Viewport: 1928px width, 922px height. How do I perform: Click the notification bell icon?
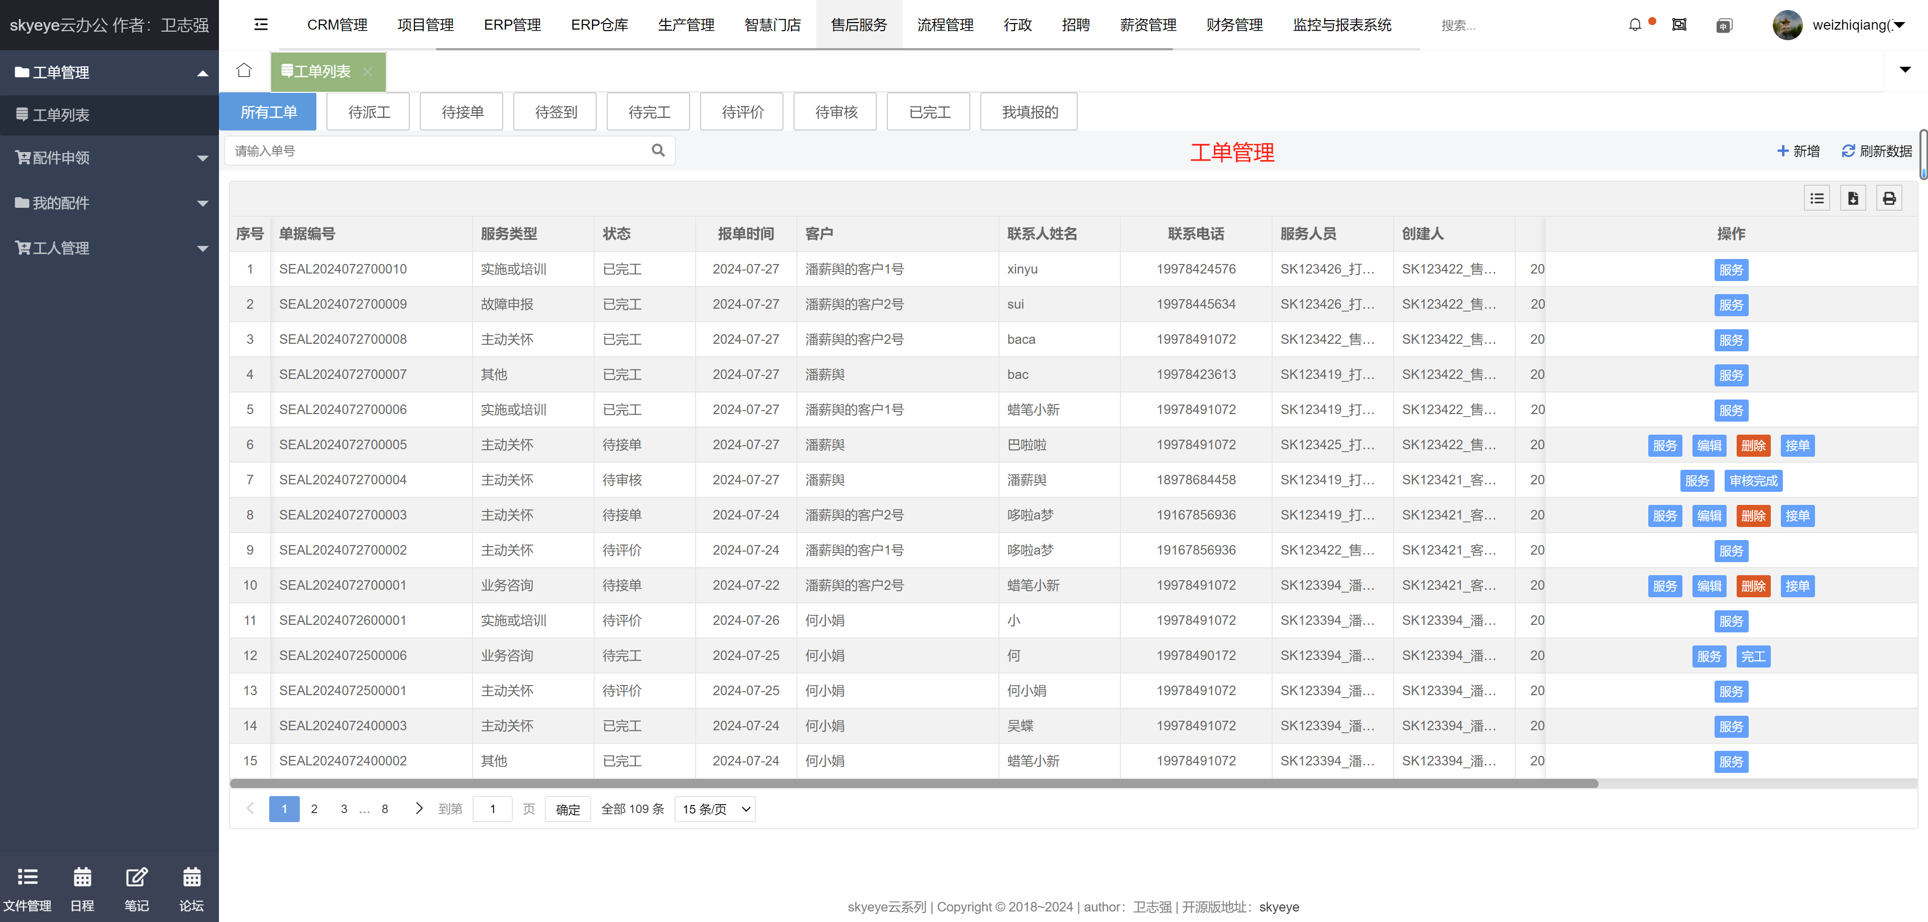tap(1635, 25)
